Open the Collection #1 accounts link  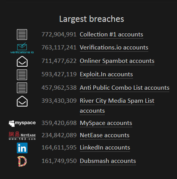[x=111, y=34]
